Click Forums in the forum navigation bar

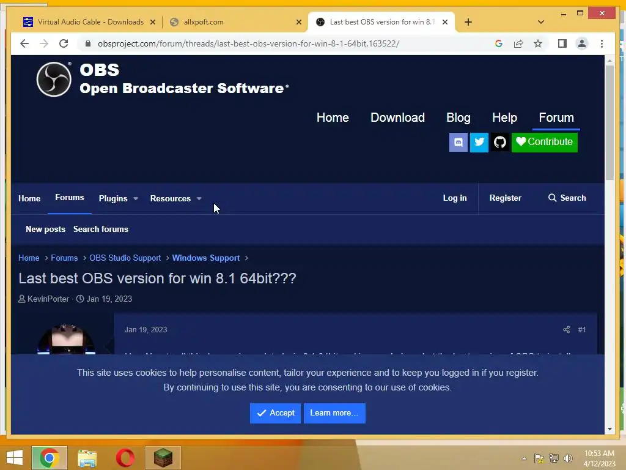click(x=70, y=198)
